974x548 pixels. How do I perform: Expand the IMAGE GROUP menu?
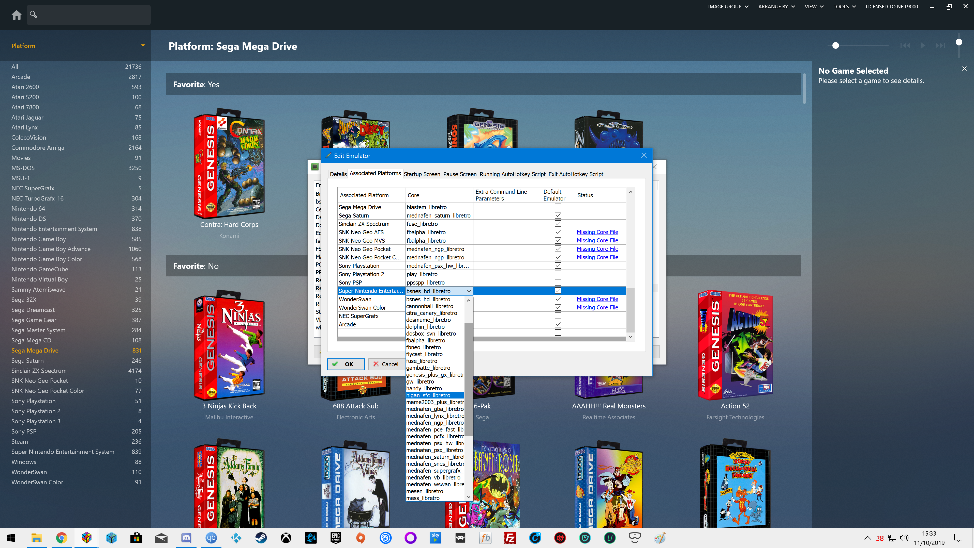tap(728, 6)
